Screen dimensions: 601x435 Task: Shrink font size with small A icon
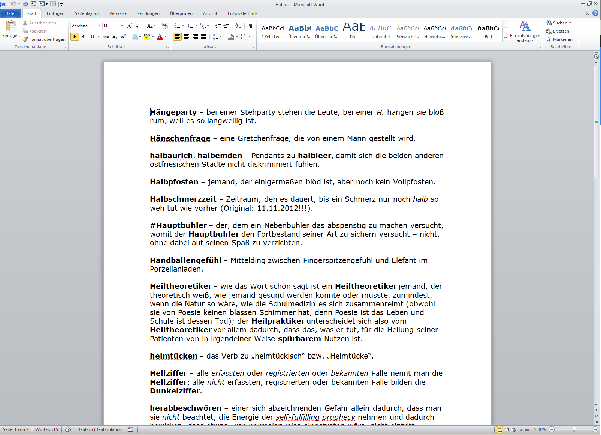click(x=138, y=26)
